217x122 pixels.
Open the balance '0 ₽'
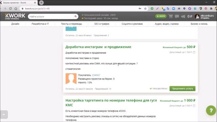[x=190, y=16]
